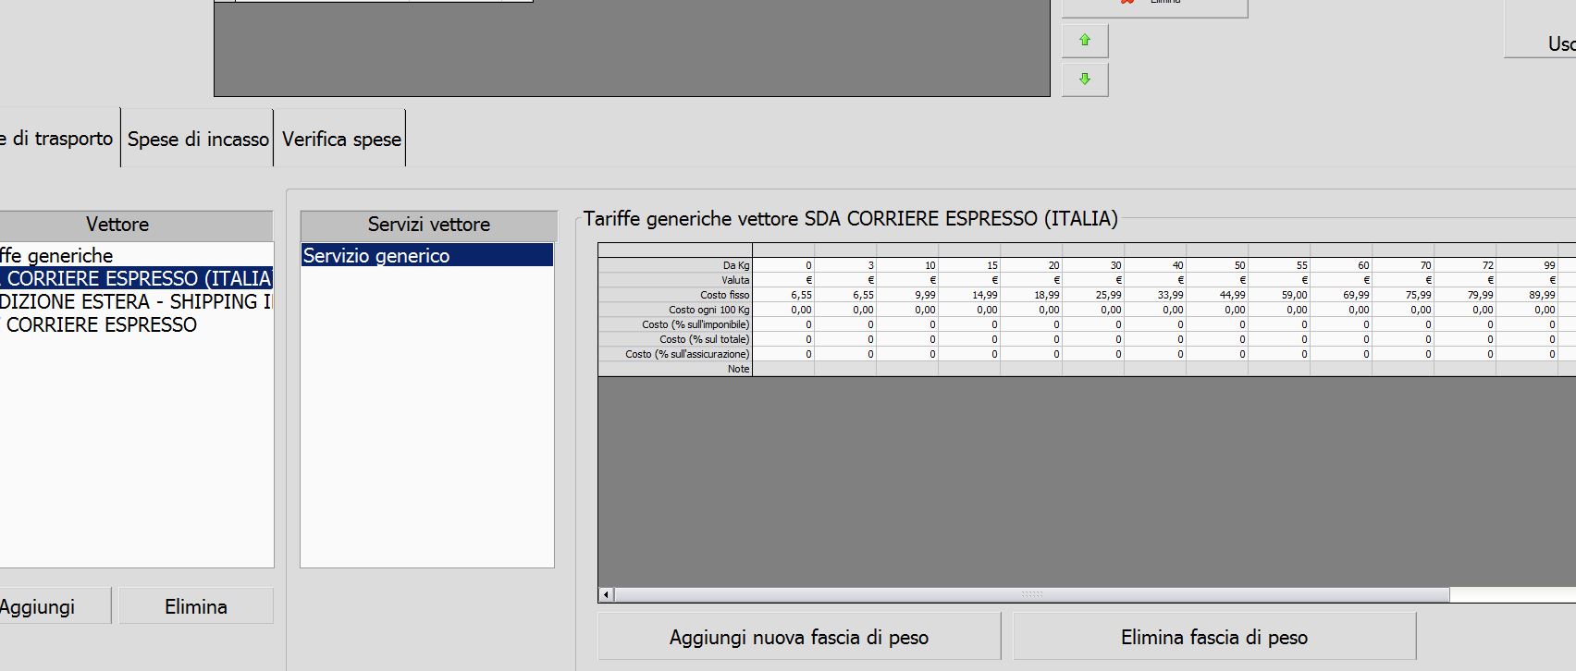This screenshot has width=1576, height=671.
Task: Click the Da Kg cell with value 55
Action: [1279, 265]
